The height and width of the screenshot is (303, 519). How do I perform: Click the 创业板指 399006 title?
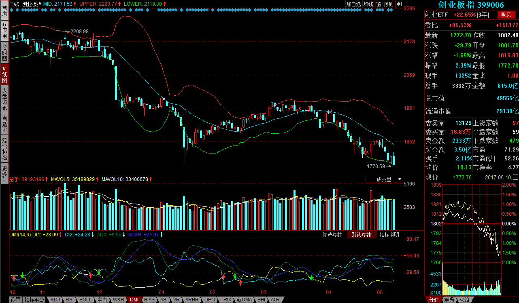[x=471, y=5]
